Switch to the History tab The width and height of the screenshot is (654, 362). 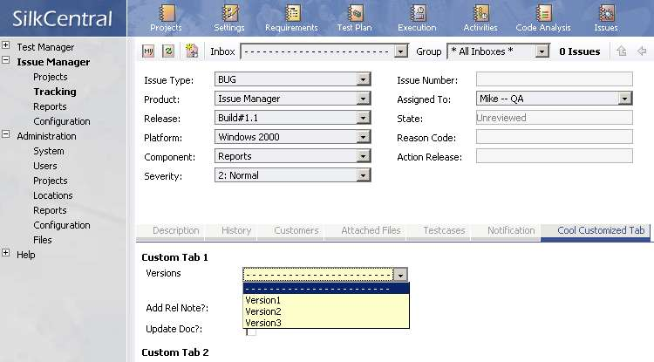click(x=236, y=230)
